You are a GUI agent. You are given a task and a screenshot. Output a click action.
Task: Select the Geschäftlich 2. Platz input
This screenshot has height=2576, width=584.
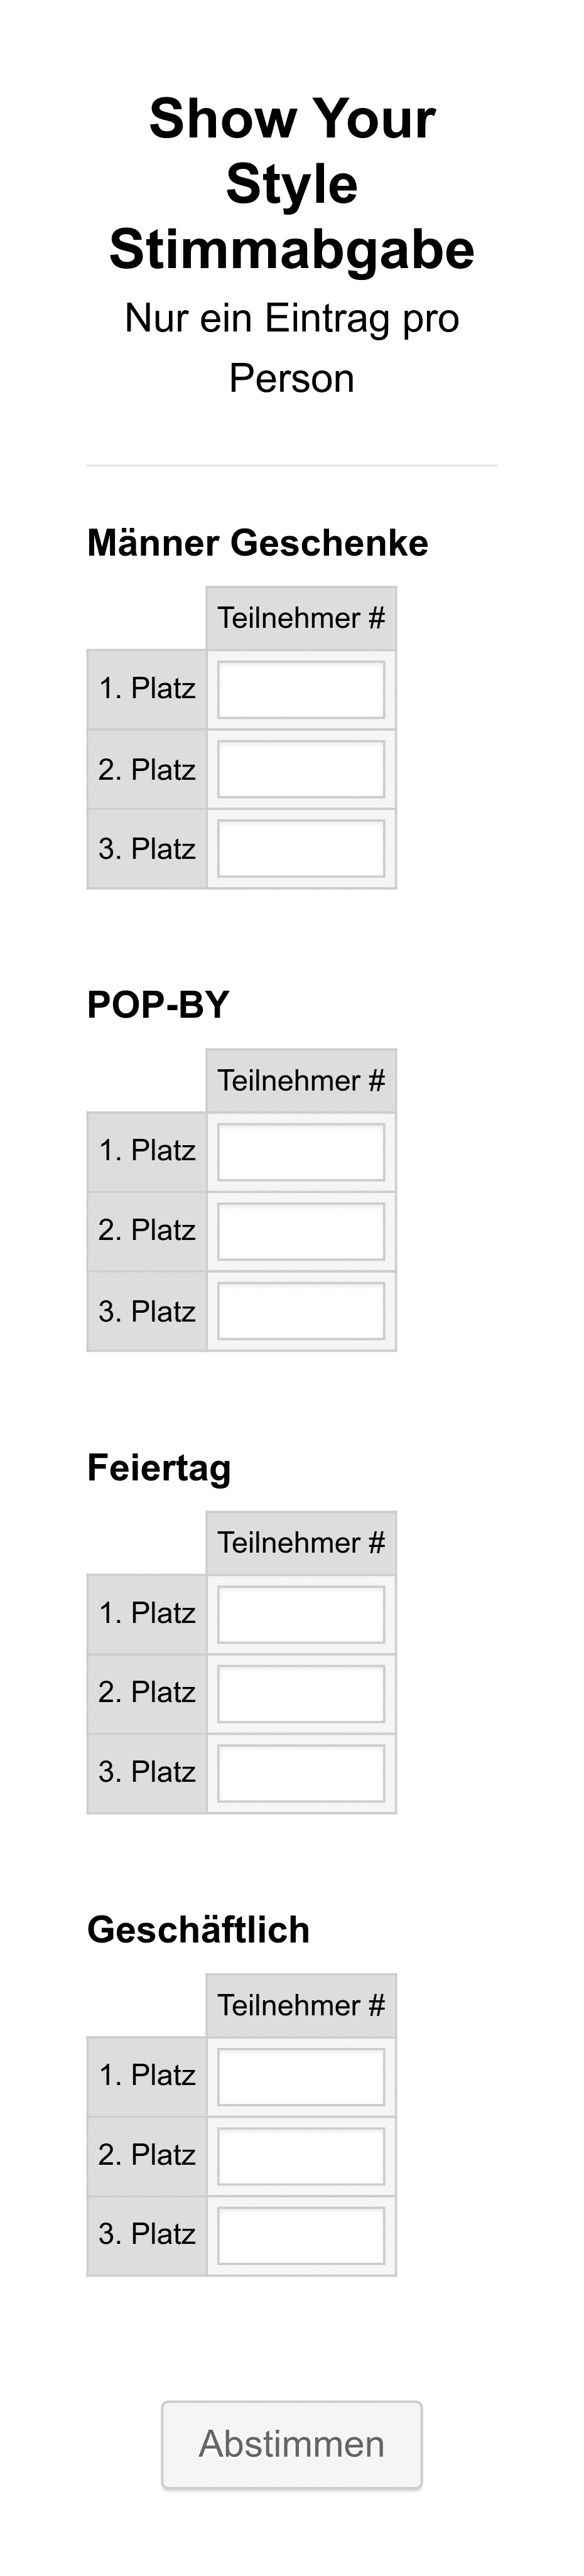pos(301,2156)
